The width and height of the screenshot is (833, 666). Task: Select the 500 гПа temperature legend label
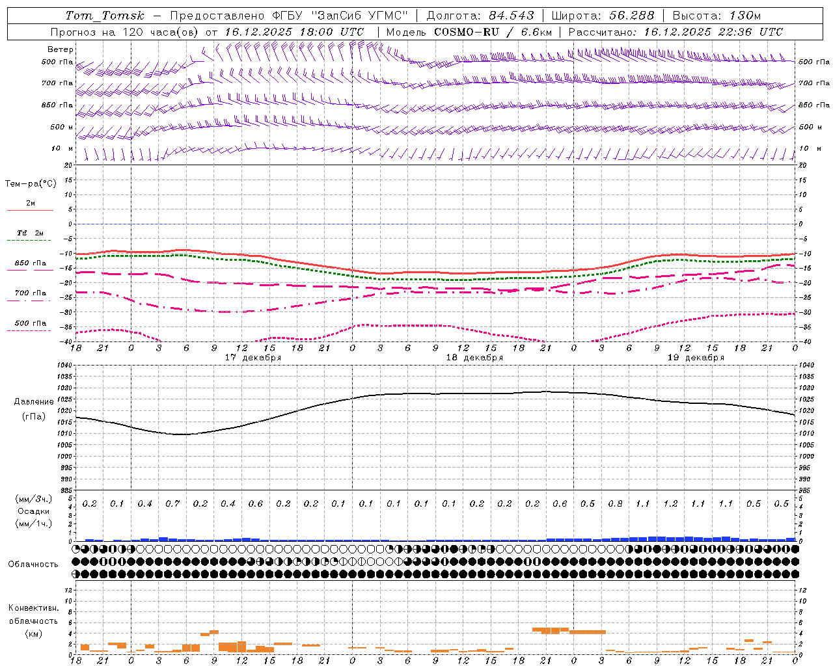(30, 323)
